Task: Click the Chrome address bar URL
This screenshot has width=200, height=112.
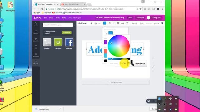Action: point(90,9)
